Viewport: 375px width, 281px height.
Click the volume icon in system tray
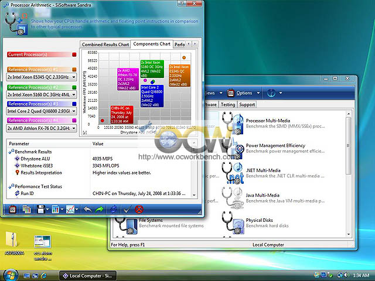pos(347,275)
